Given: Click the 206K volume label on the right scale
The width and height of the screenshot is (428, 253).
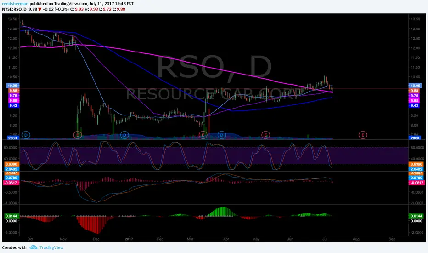Looking at the screenshot, I should (x=415, y=138).
